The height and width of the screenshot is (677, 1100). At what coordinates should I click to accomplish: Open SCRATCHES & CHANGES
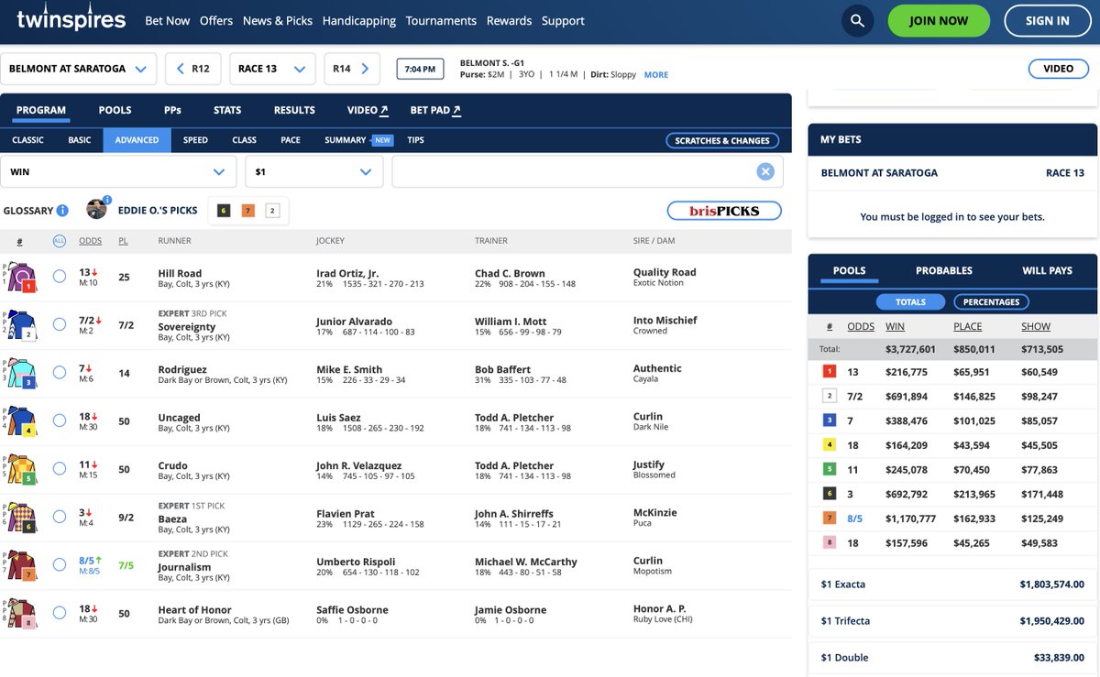pos(722,140)
